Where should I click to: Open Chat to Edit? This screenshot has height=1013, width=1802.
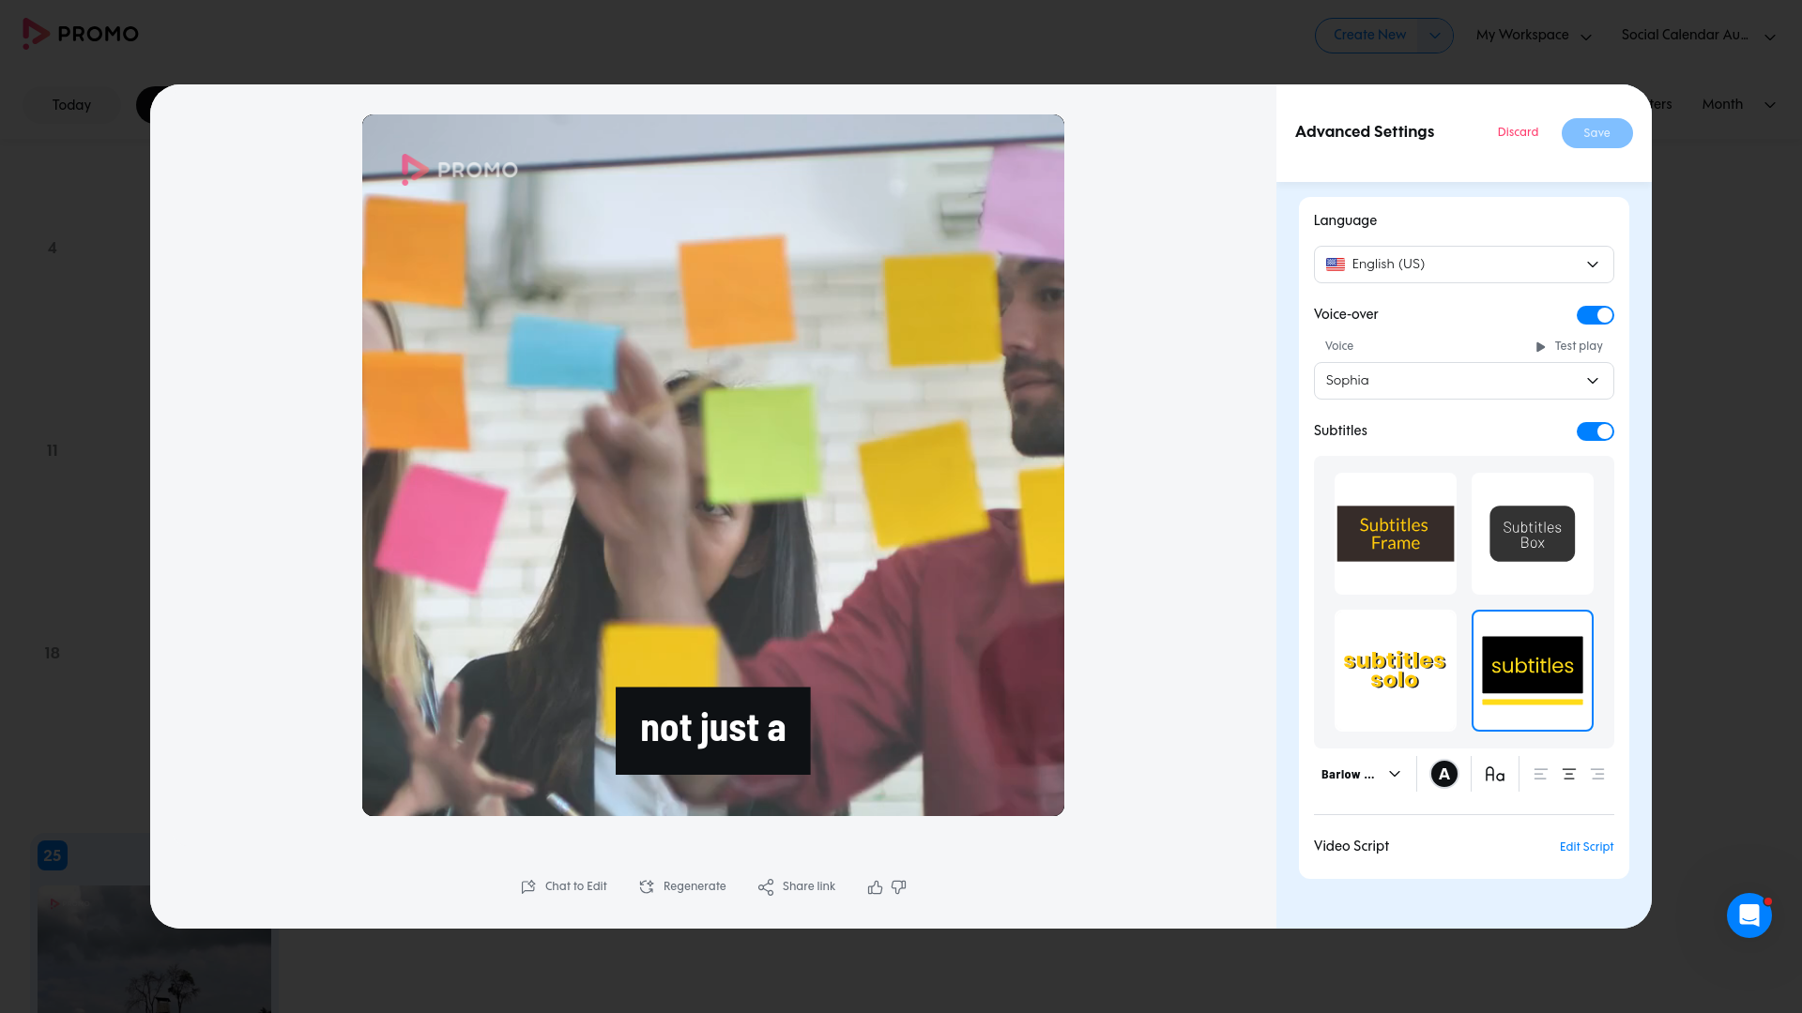[564, 886]
